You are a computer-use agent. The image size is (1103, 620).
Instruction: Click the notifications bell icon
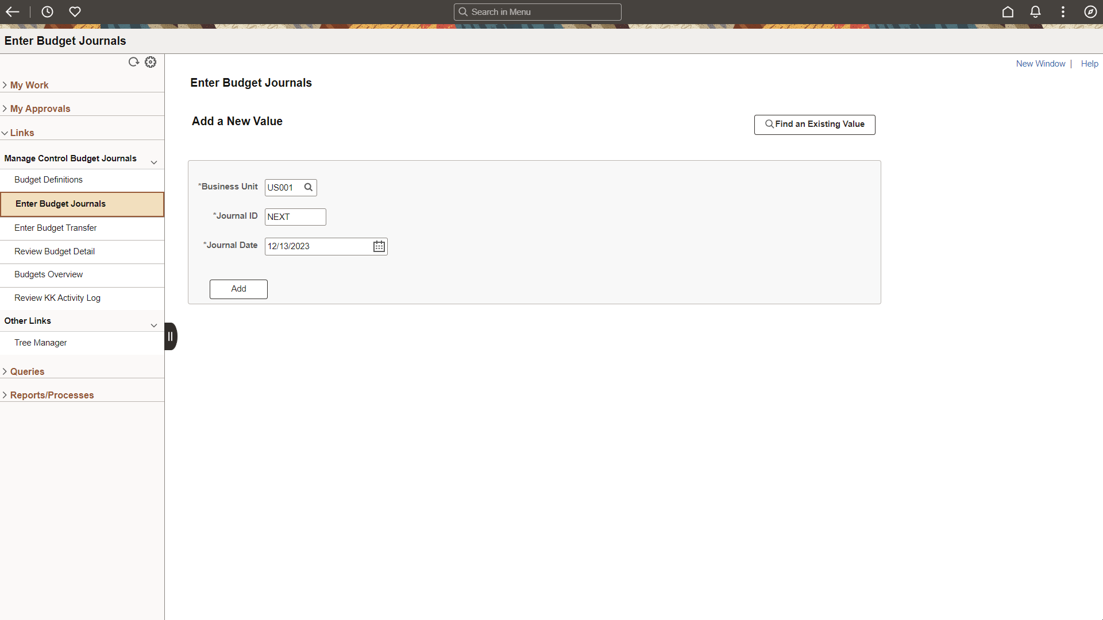(x=1036, y=12)
